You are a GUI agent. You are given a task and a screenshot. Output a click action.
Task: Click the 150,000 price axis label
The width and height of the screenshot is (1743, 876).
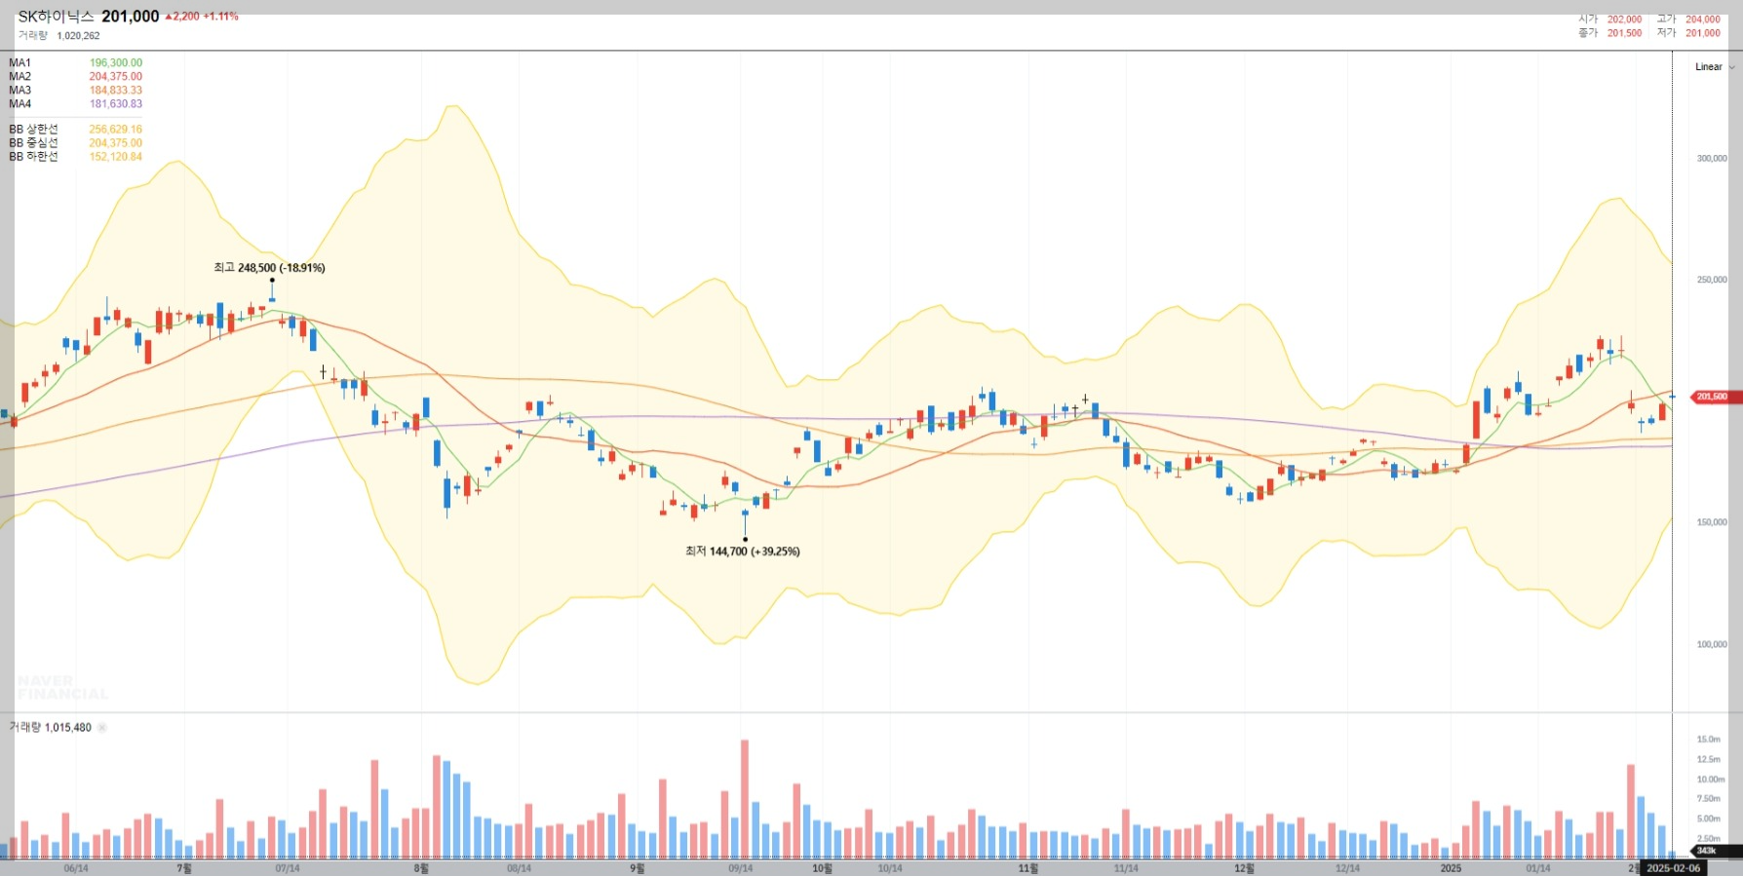click(x=1712, y=522)
